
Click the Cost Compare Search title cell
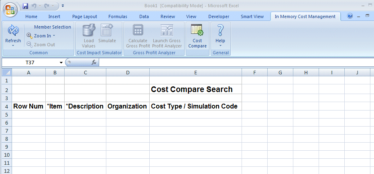point(195,89)
